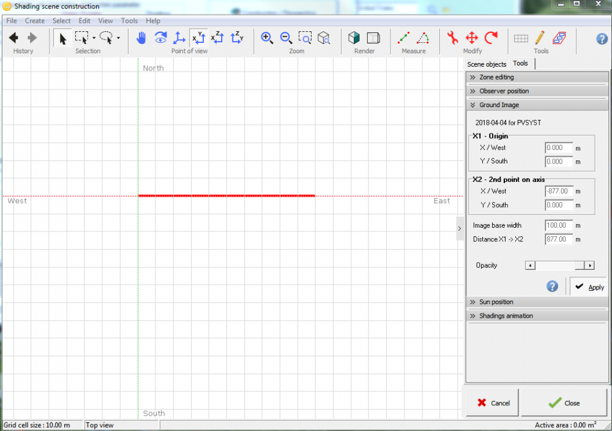Screen dimensions: 612x431
Task: Switch to the Scene objects tab
Action: pyautogui.click(x=487, y=64)
